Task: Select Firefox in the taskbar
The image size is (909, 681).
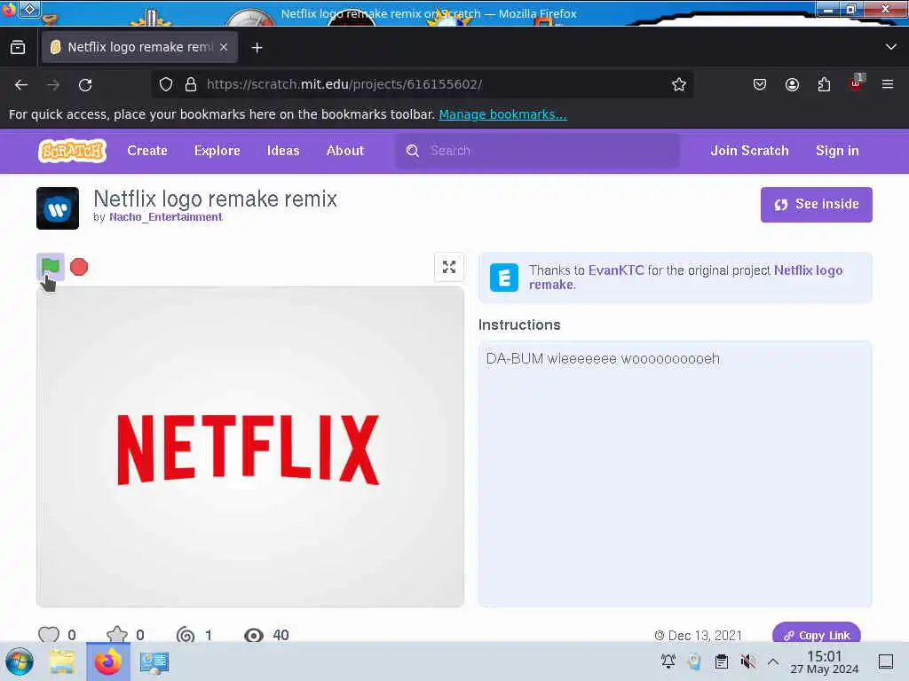Action: [107, 661]
